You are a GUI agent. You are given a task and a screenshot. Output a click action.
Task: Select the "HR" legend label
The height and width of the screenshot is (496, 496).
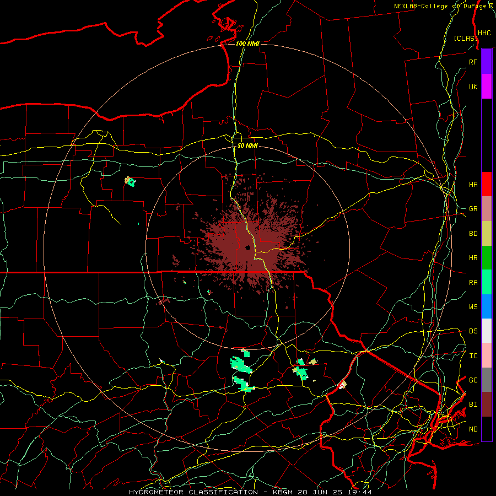473,258
